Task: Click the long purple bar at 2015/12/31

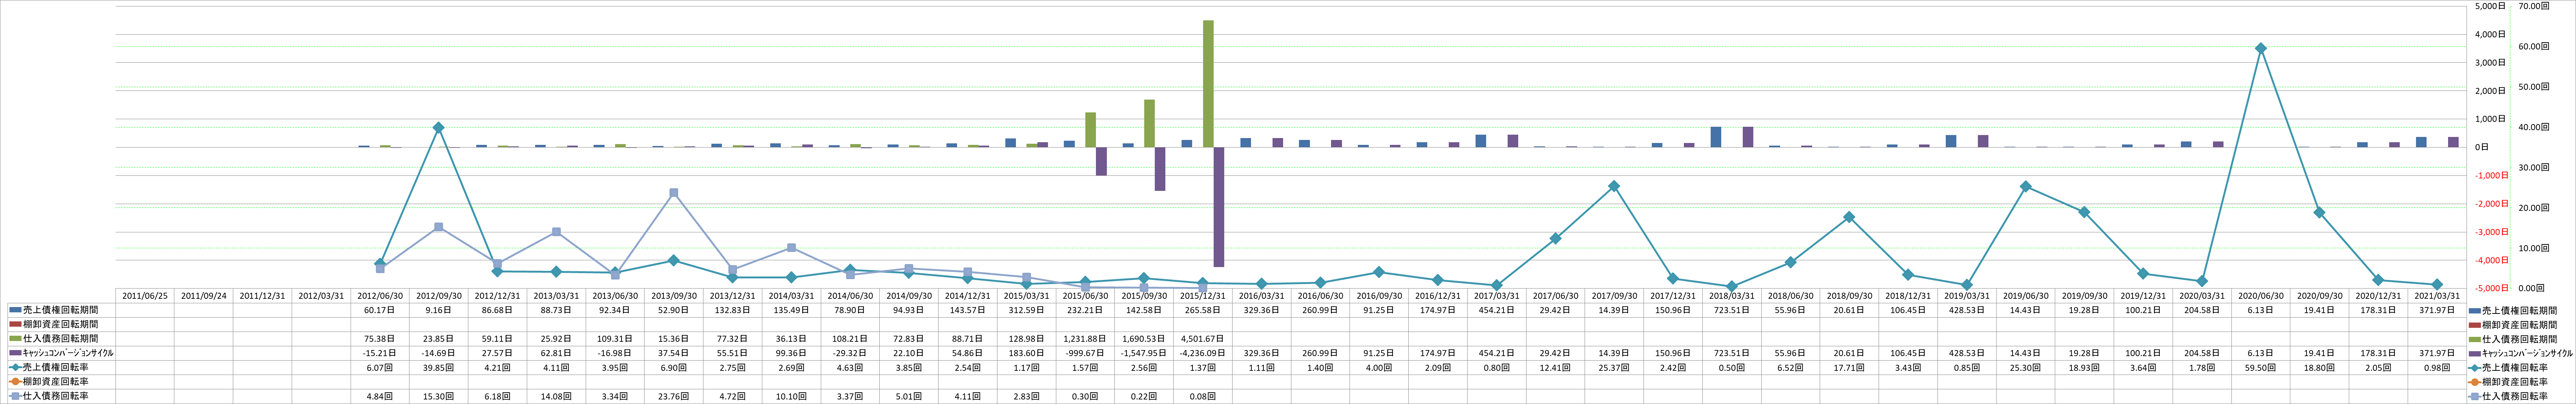Action: (1219, 207)
